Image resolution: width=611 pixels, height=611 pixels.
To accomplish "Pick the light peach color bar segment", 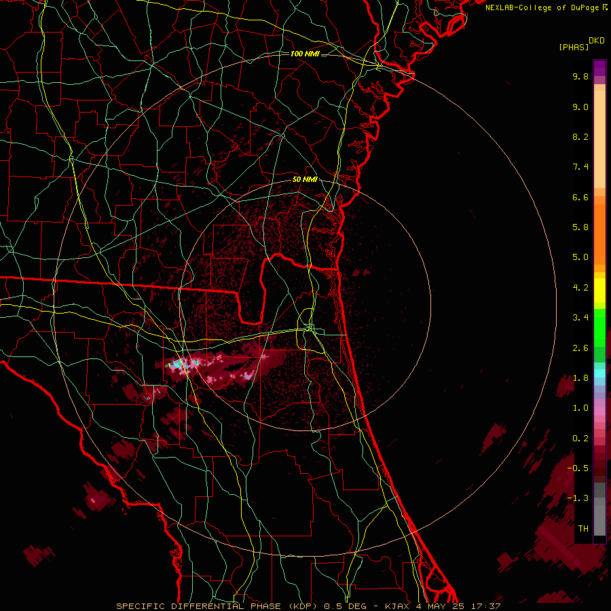I will coord(599,139).
